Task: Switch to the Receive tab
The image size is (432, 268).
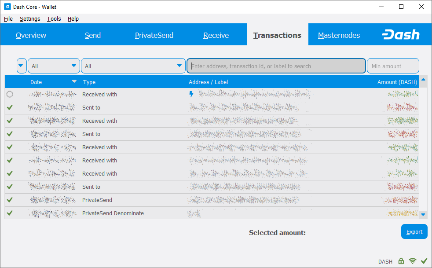Action: click(216, 35)
